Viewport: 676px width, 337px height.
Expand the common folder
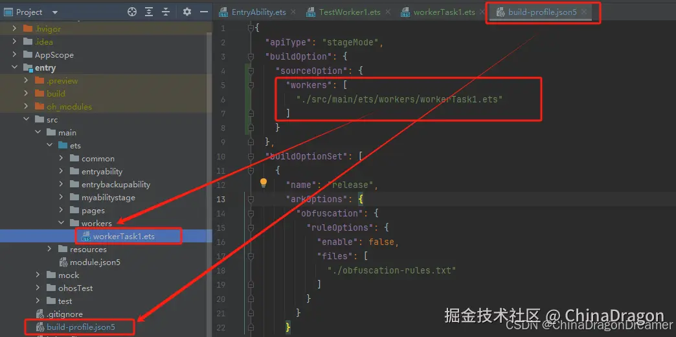[x=62, y=158]
